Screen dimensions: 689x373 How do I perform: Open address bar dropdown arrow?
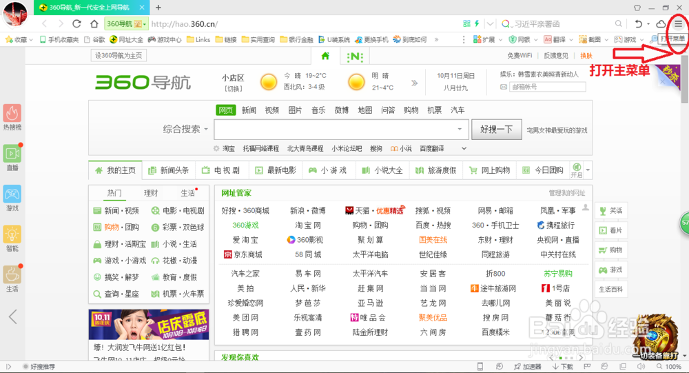[490, 23]
